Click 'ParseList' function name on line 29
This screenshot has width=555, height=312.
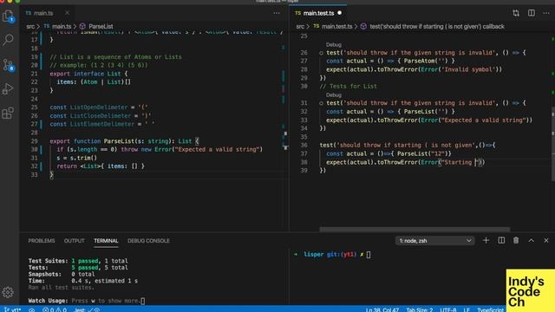(x=119, y=141)
